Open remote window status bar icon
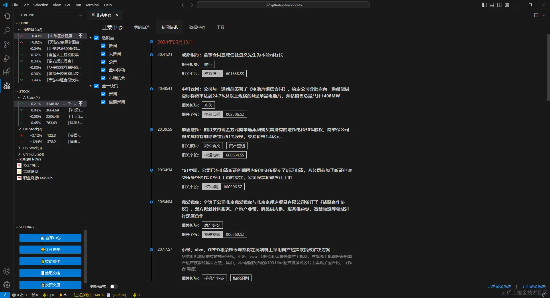Image resolution: width=550 pixels, height=298 pixels. [x=5, y=295]
